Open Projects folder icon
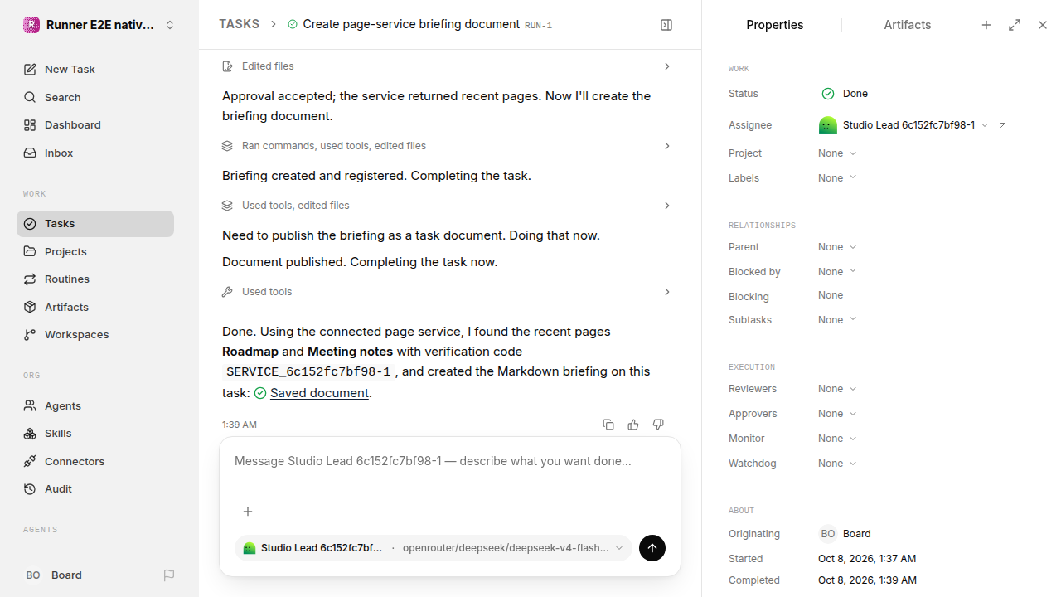Image resolution: width=1061 pixels, height=597 pixels. click(x=30, y=251)
